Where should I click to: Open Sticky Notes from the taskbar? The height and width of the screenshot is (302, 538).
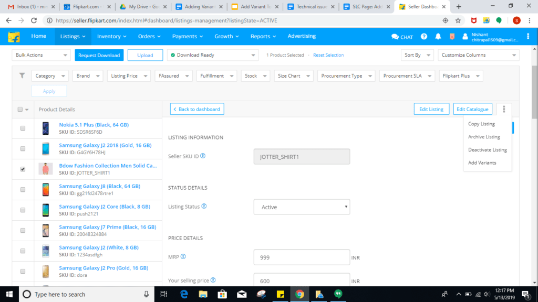[x=281, y=294]
